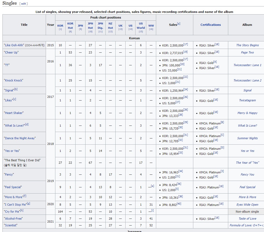Click the "Feel Special" song title link
This screenshot has height=232, width=264.
(x=13, y=187)
